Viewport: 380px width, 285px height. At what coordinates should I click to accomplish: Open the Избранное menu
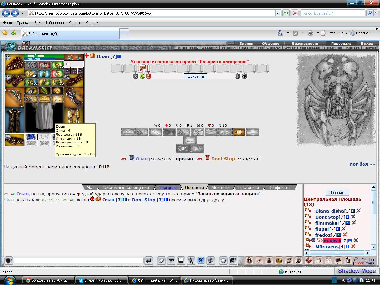pos(55,23)
